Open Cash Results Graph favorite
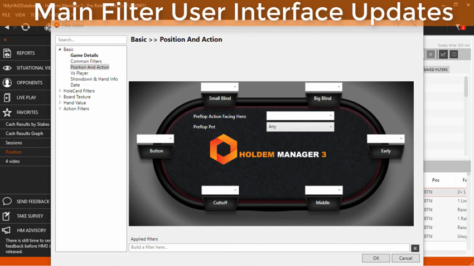The height and width of the screenshot is (266, 474). [x=24, y=134]
